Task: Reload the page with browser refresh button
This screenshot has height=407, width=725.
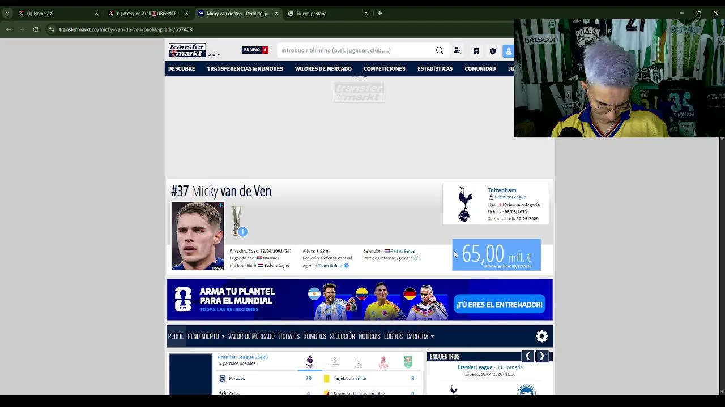Action: [35, 29]
